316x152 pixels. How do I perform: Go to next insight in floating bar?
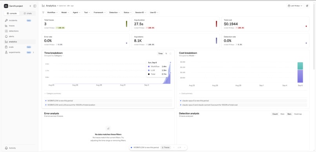(x=184, y=148)
